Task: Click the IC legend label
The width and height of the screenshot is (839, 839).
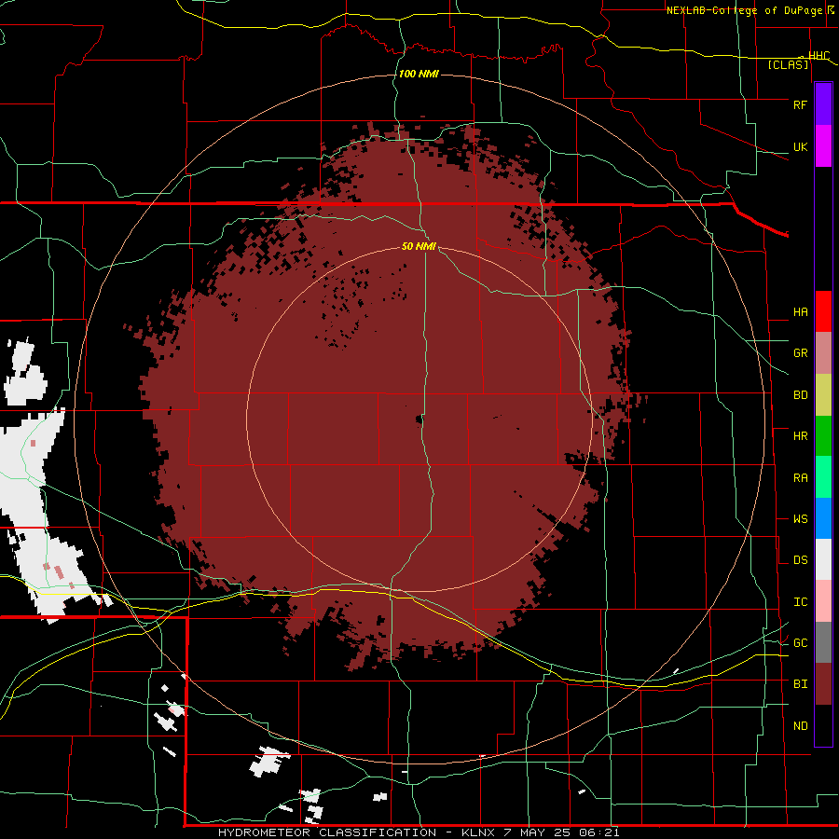Action: 800,601
